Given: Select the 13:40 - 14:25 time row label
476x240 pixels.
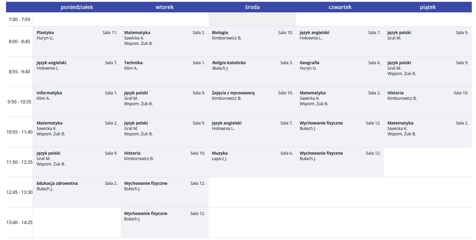Looking at the screenshot, I should tap(19, 223).
